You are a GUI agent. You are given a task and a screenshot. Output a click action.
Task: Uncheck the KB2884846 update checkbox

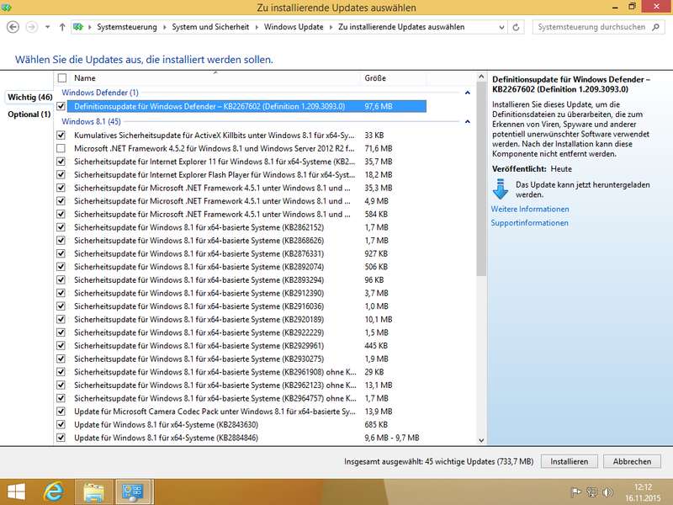[x=61, y=438]
